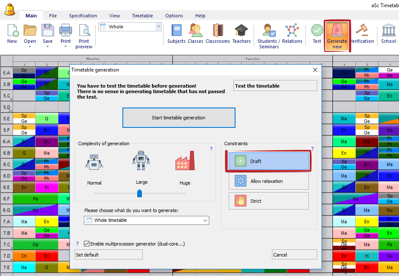The height and width of the screenshot is (276, 399).
Task: Click the complexity of generation slider handle
Action: tap(139, 193)
